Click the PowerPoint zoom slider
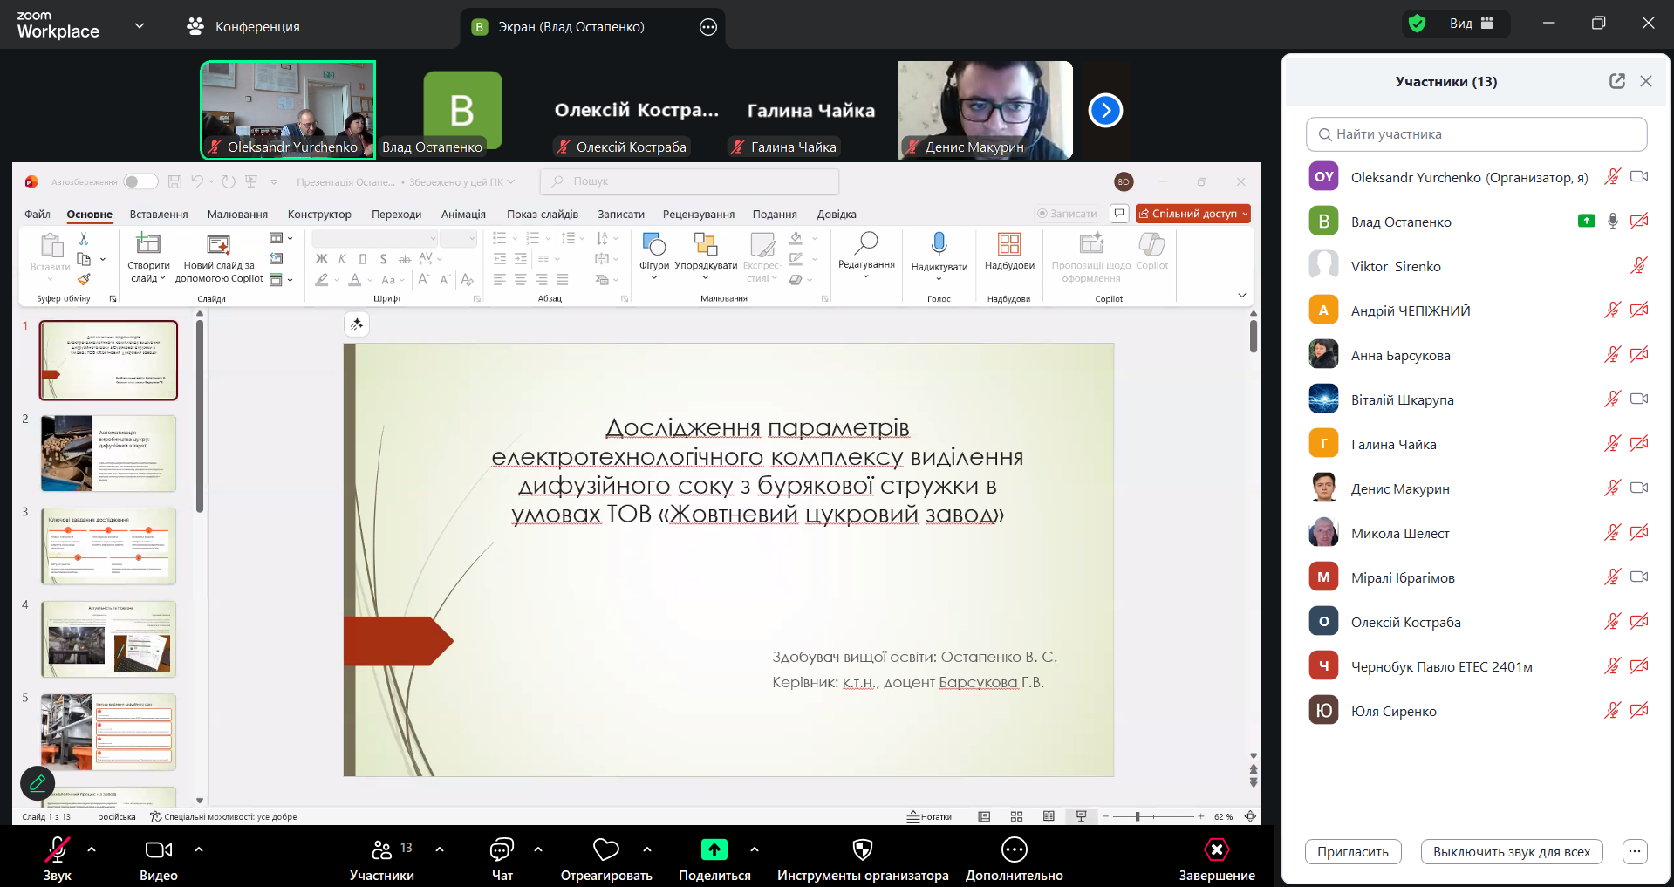Viewport: 1674px width, 887px height. pyautogui.click(x=1138, y=816)
